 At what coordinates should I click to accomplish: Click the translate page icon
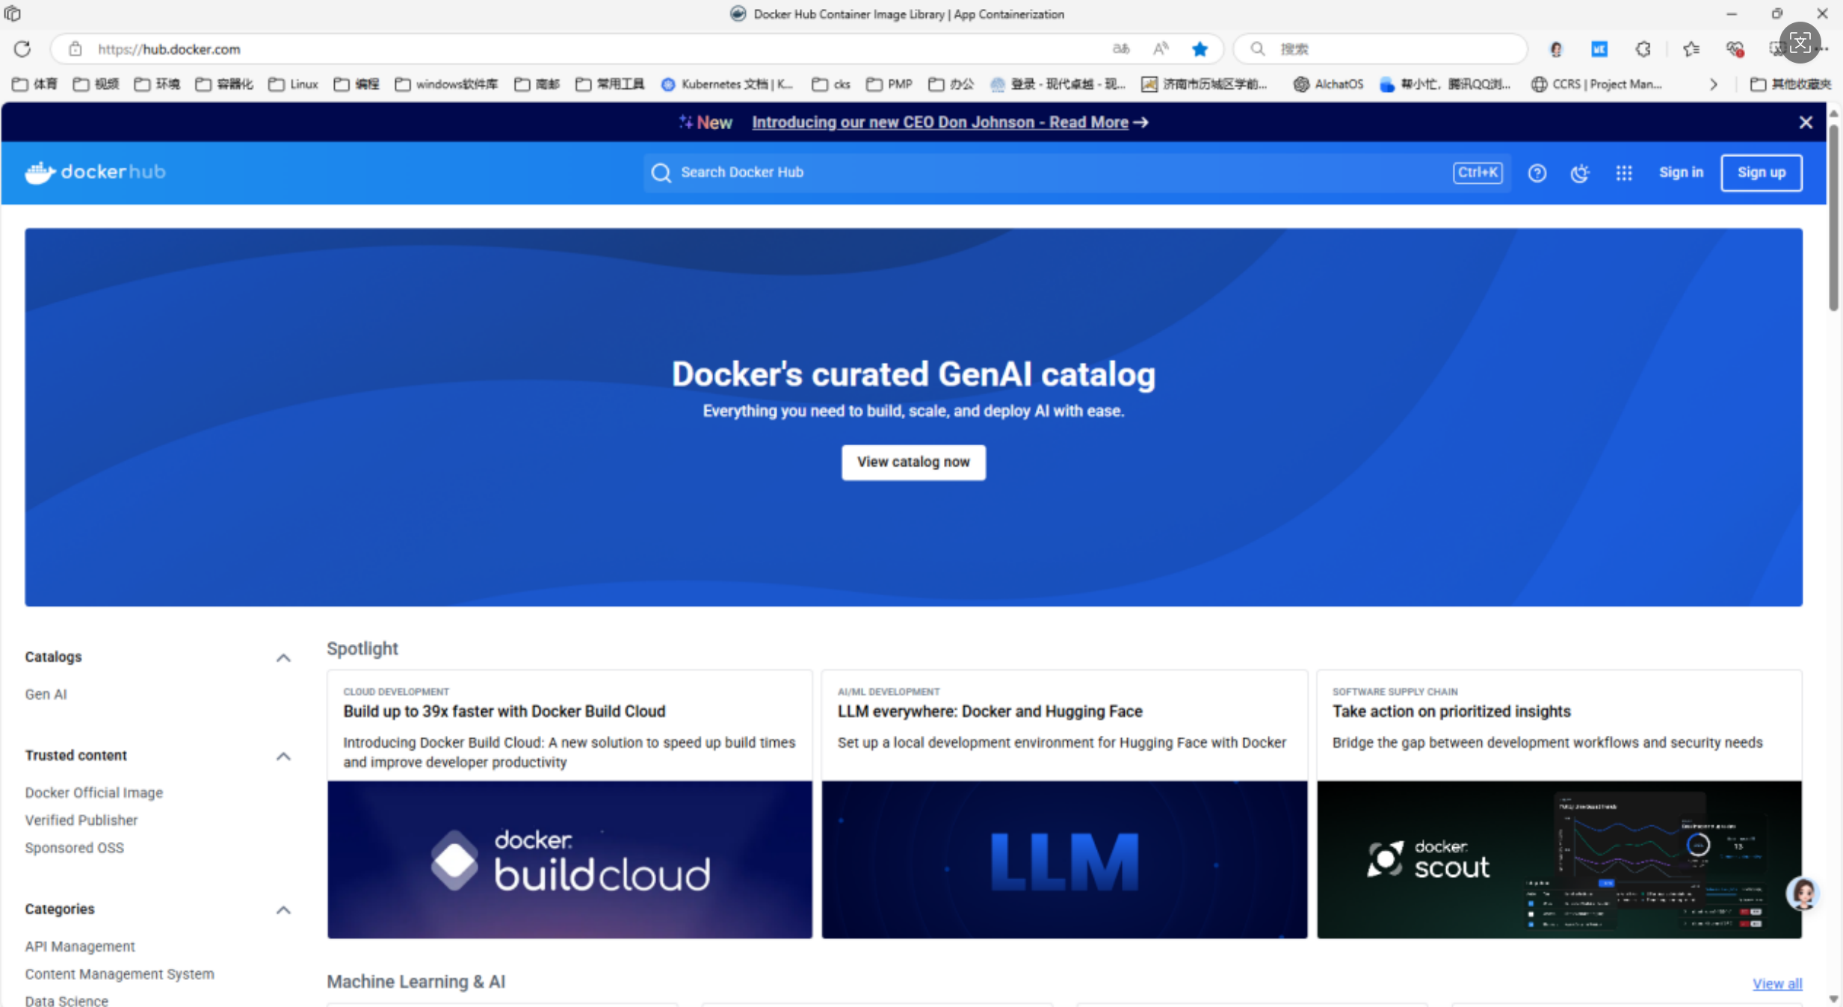(x=1120, y=49)
